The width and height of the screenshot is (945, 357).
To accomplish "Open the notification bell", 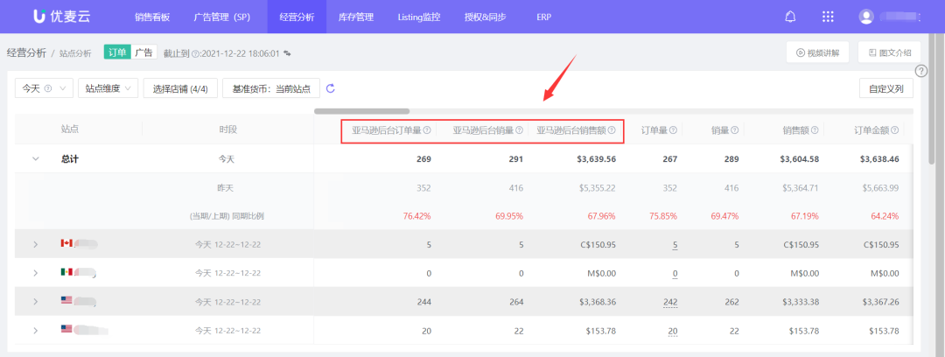I will (x=790, y=17).
